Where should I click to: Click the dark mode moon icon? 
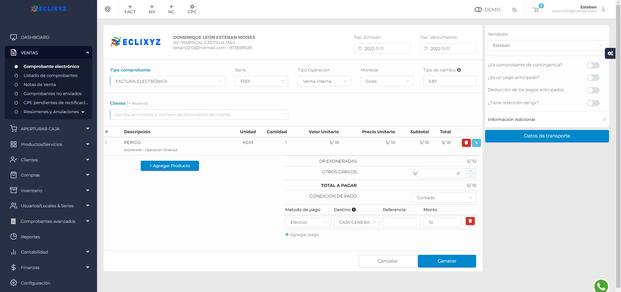(x=514, y=9)
